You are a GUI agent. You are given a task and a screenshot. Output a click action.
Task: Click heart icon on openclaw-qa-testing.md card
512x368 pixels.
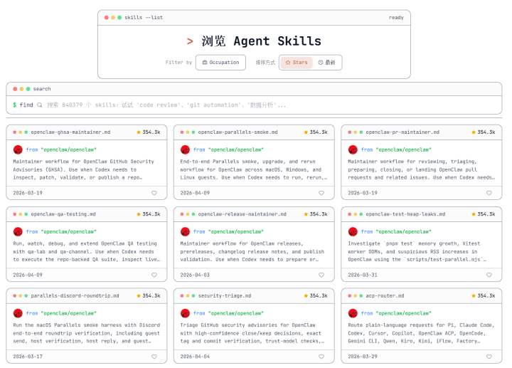[x=154, y=275]
